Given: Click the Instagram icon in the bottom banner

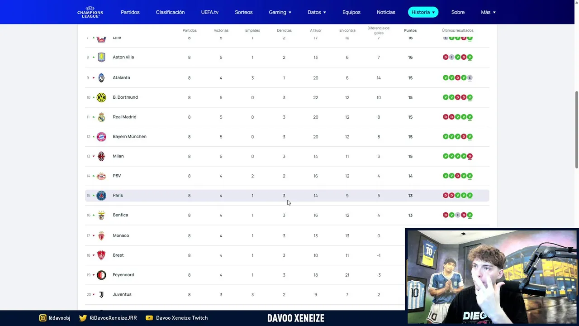Looking at the screenshot, I should tap(43, 318).
